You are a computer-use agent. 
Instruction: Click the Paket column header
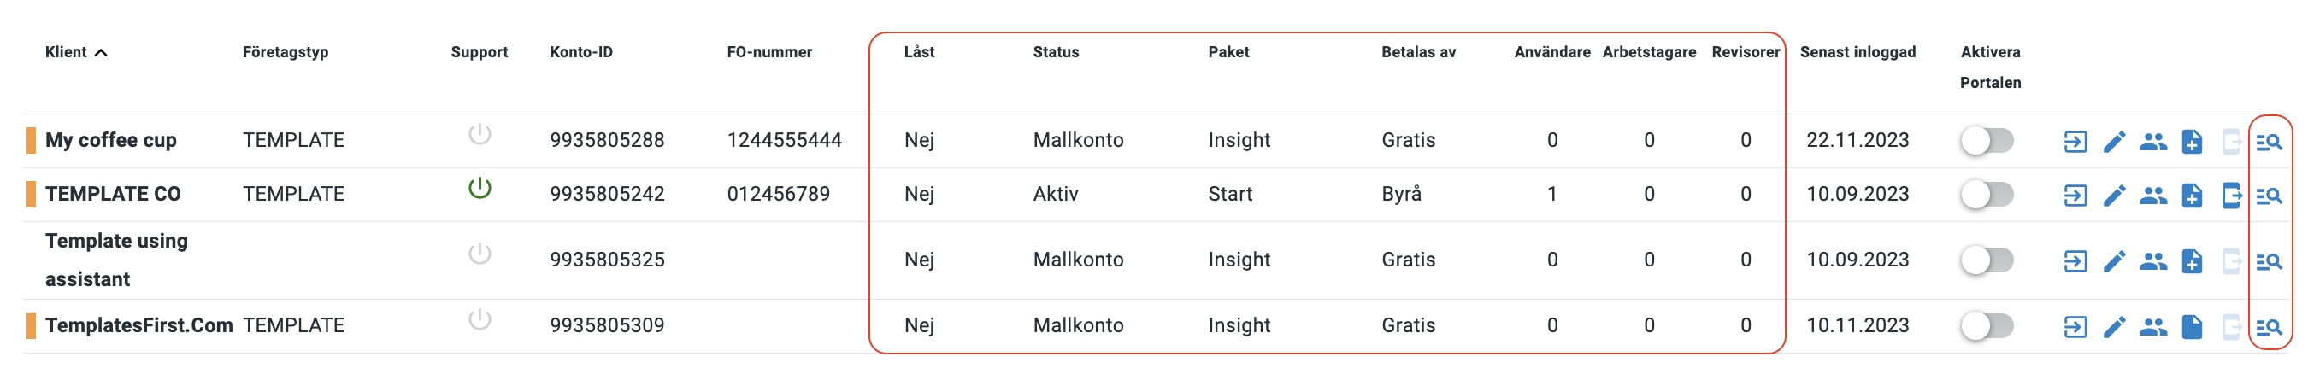coord(1228,52)
